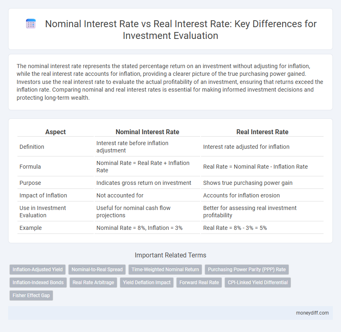Open the Real Rate Arbitrage tag
This screenshot has width=341, height=332.
click(x=93, y=283)
